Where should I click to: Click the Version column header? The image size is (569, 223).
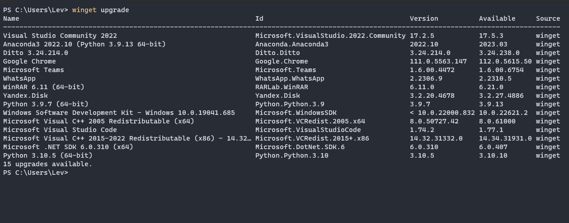(x=424, y=18)
